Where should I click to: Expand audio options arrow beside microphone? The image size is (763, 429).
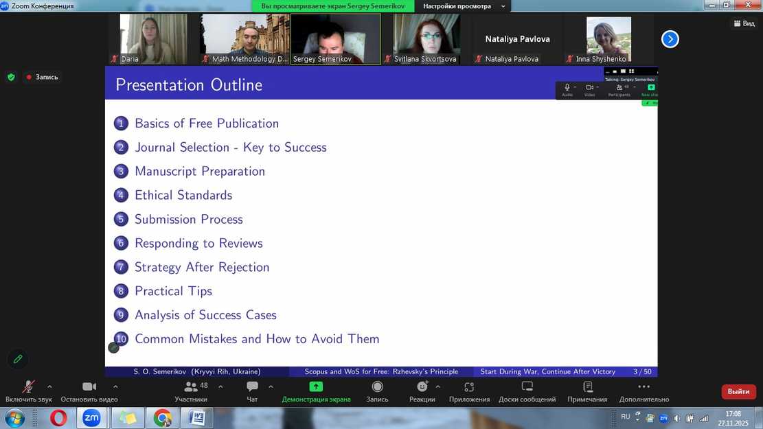click(x=49, y=387)
